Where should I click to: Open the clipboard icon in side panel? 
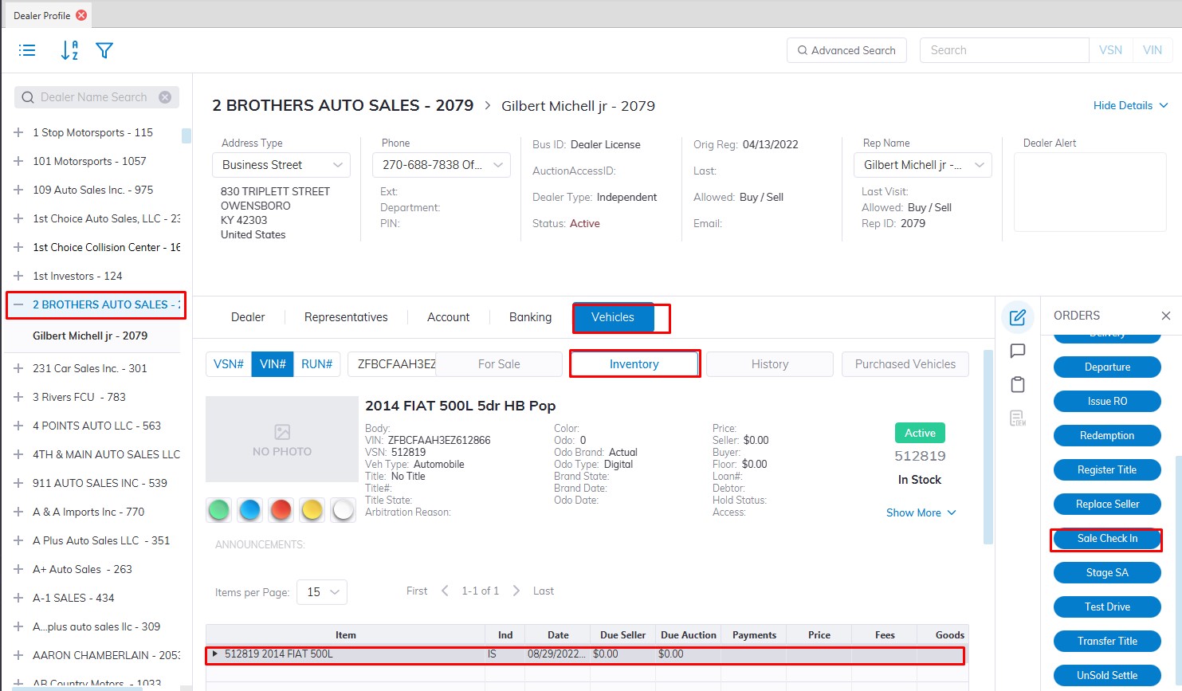click(x=1017, y=385)
